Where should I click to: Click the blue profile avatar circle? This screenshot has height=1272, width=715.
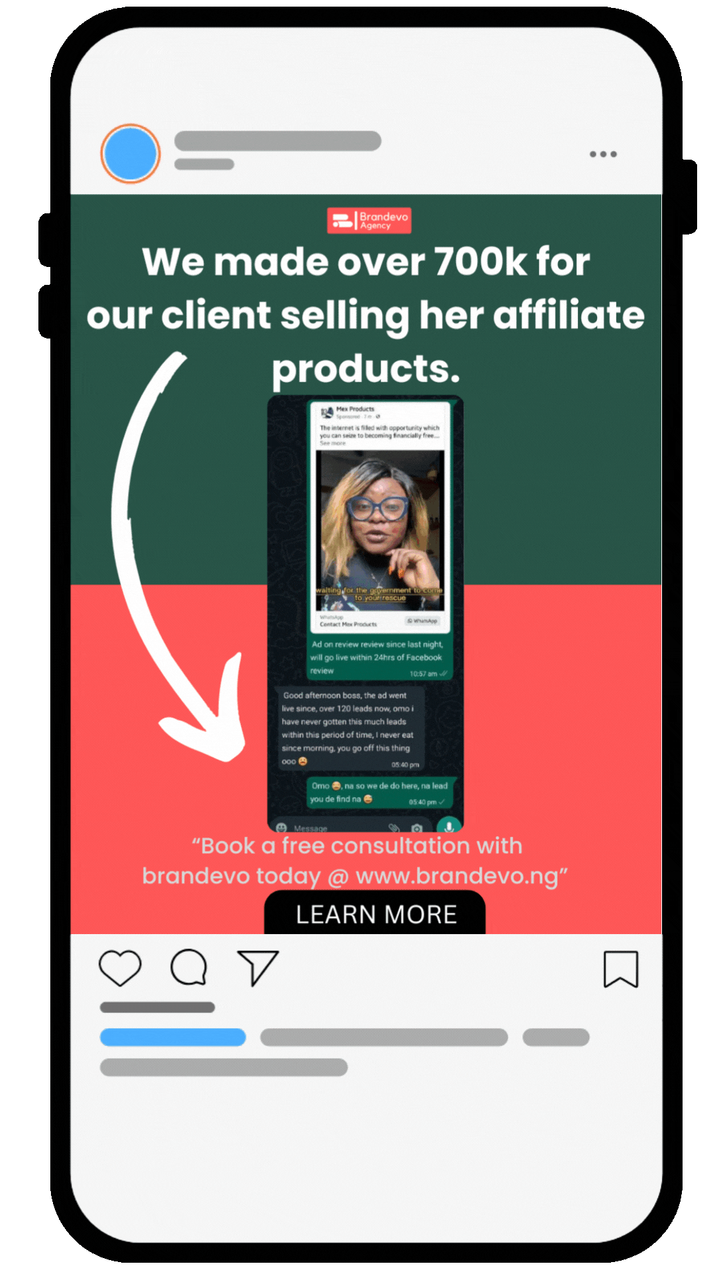[130, 154]
